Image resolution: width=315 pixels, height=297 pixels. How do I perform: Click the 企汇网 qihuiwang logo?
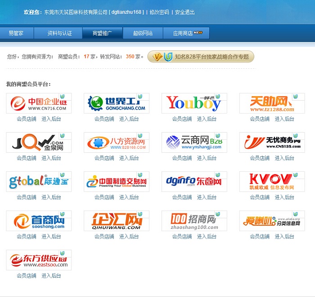coord(116,221)
